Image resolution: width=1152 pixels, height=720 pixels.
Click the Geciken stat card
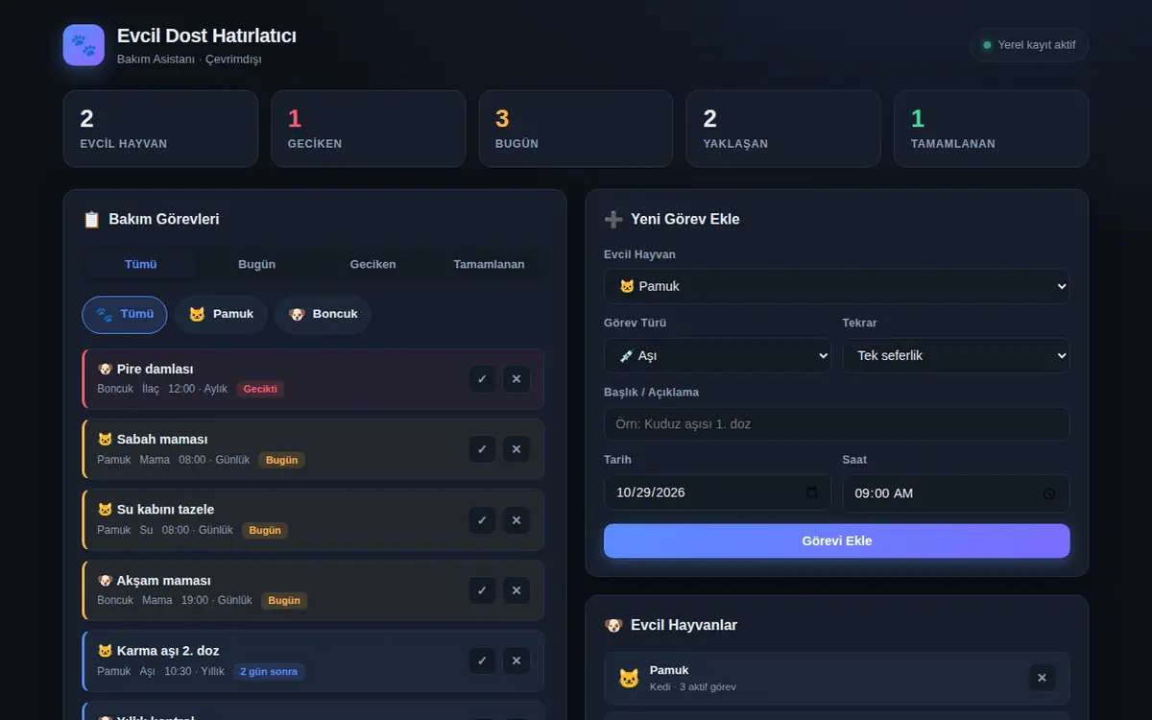tap(369, 129)
